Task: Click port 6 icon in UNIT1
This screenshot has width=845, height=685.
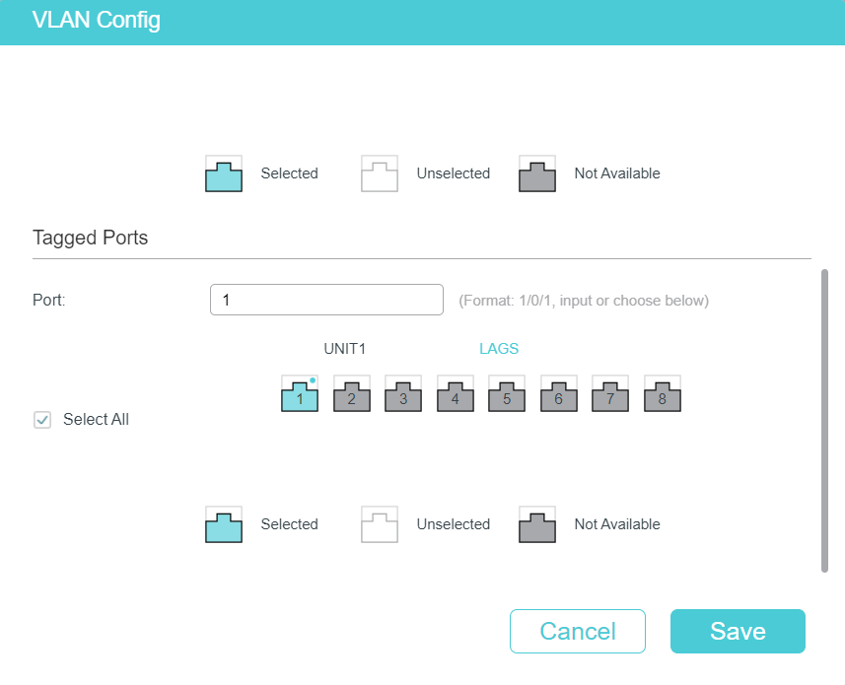Action: pyautogui.click(x=559, y=393)
